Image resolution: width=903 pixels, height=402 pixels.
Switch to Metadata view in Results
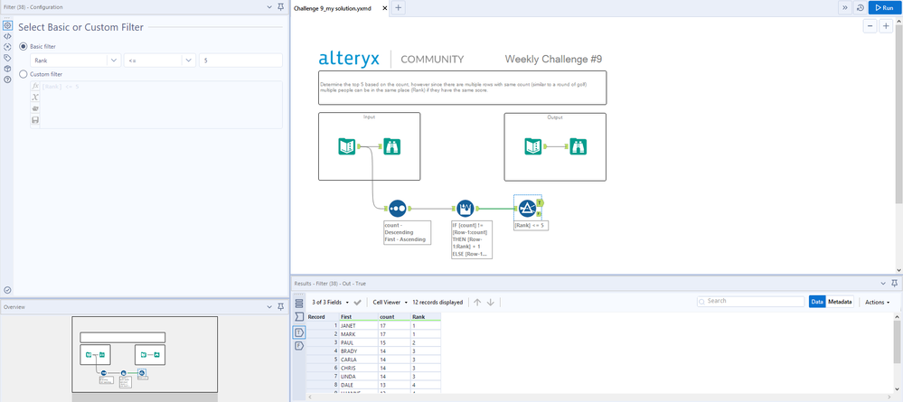[841, 302]
